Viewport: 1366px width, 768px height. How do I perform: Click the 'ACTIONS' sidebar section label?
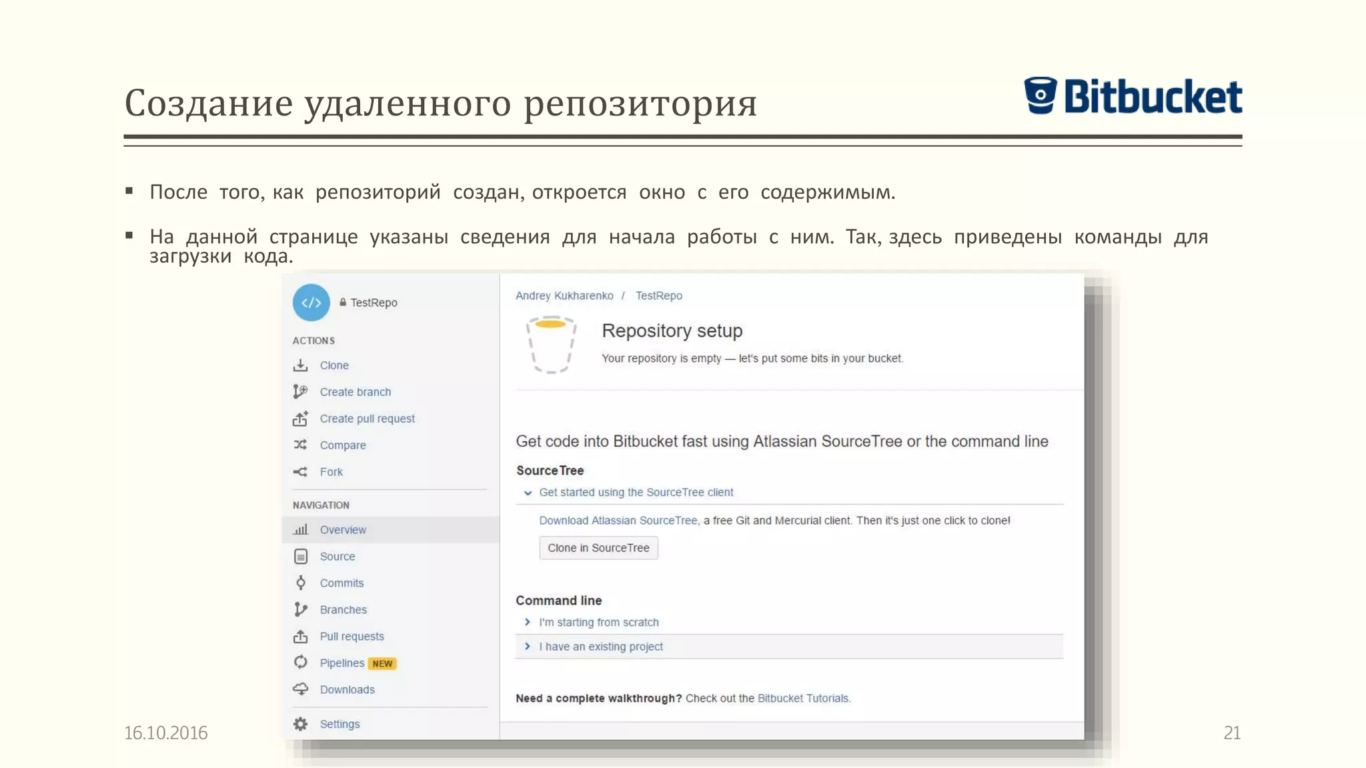point(313,341)
